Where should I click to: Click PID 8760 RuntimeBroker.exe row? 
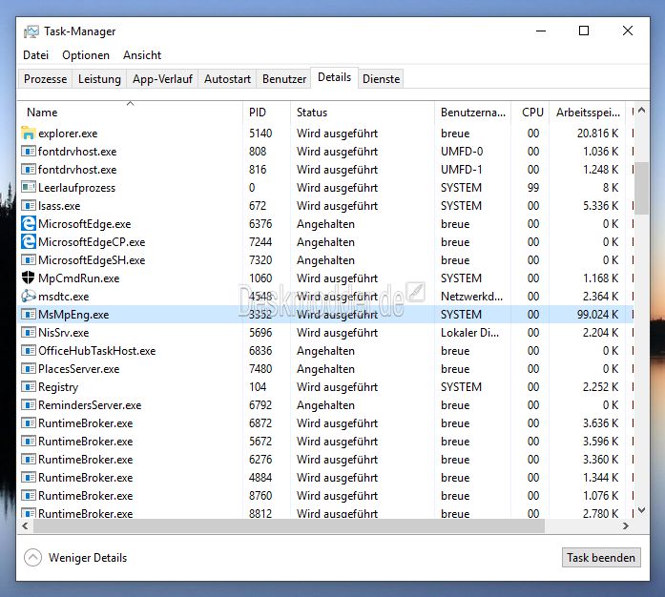coord(326,496)
